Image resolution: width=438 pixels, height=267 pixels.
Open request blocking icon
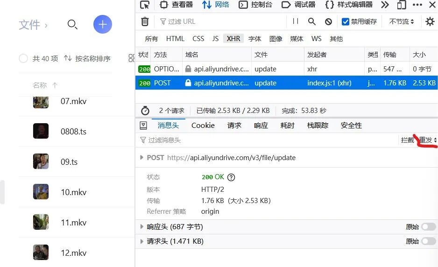[x=329, y=21]
